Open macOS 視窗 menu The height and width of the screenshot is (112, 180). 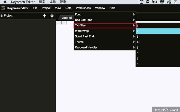point(63,2)
